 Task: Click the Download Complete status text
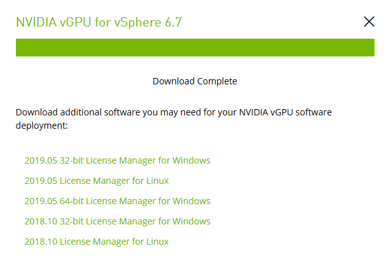195,81
